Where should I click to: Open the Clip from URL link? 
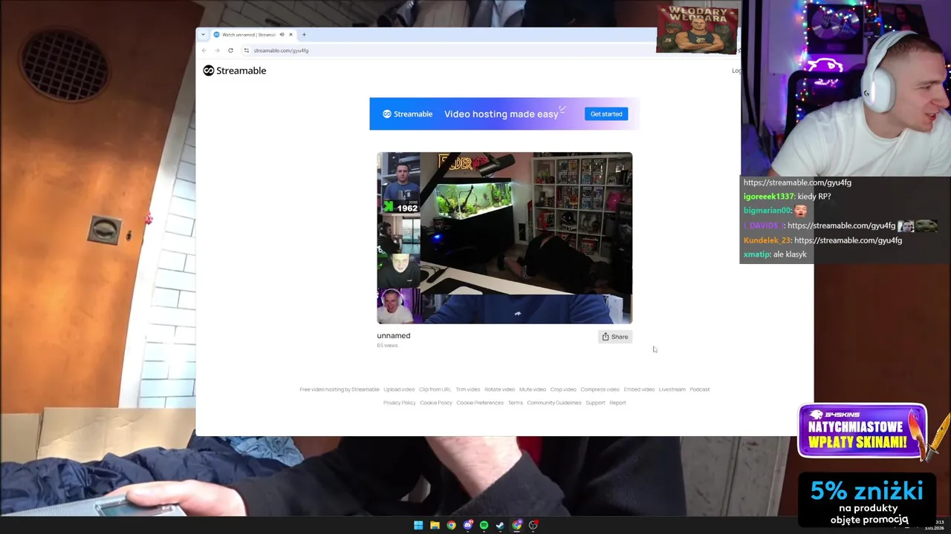point(435,389)
